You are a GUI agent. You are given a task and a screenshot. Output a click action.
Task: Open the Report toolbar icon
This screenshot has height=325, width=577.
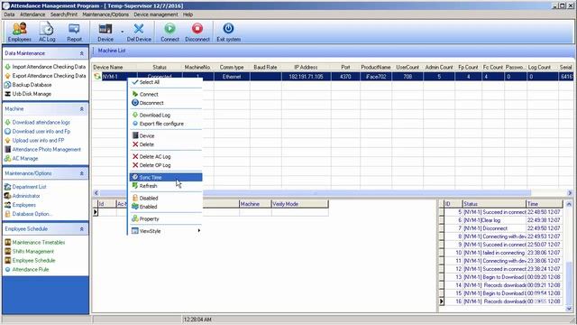coord(74,32)
